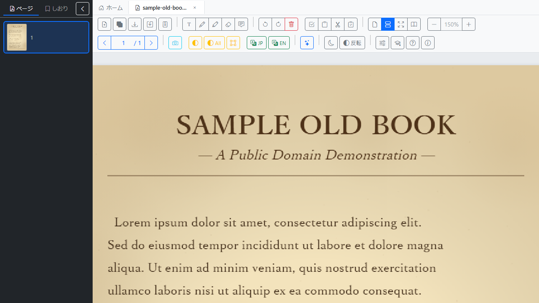Click the yellow half-circle contrast button
539x303 pixels.
pos(195,43)
